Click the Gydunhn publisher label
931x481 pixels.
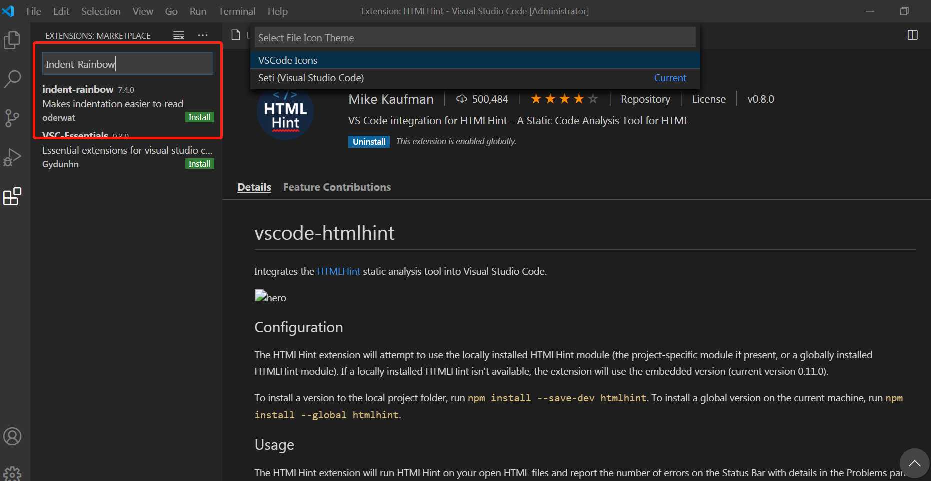click(60, 164)
